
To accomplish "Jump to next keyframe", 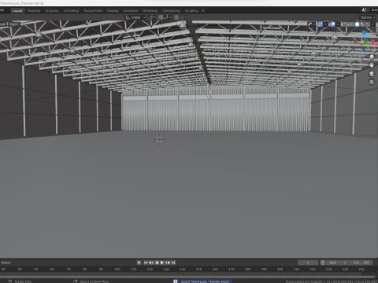I will (168, 263).
